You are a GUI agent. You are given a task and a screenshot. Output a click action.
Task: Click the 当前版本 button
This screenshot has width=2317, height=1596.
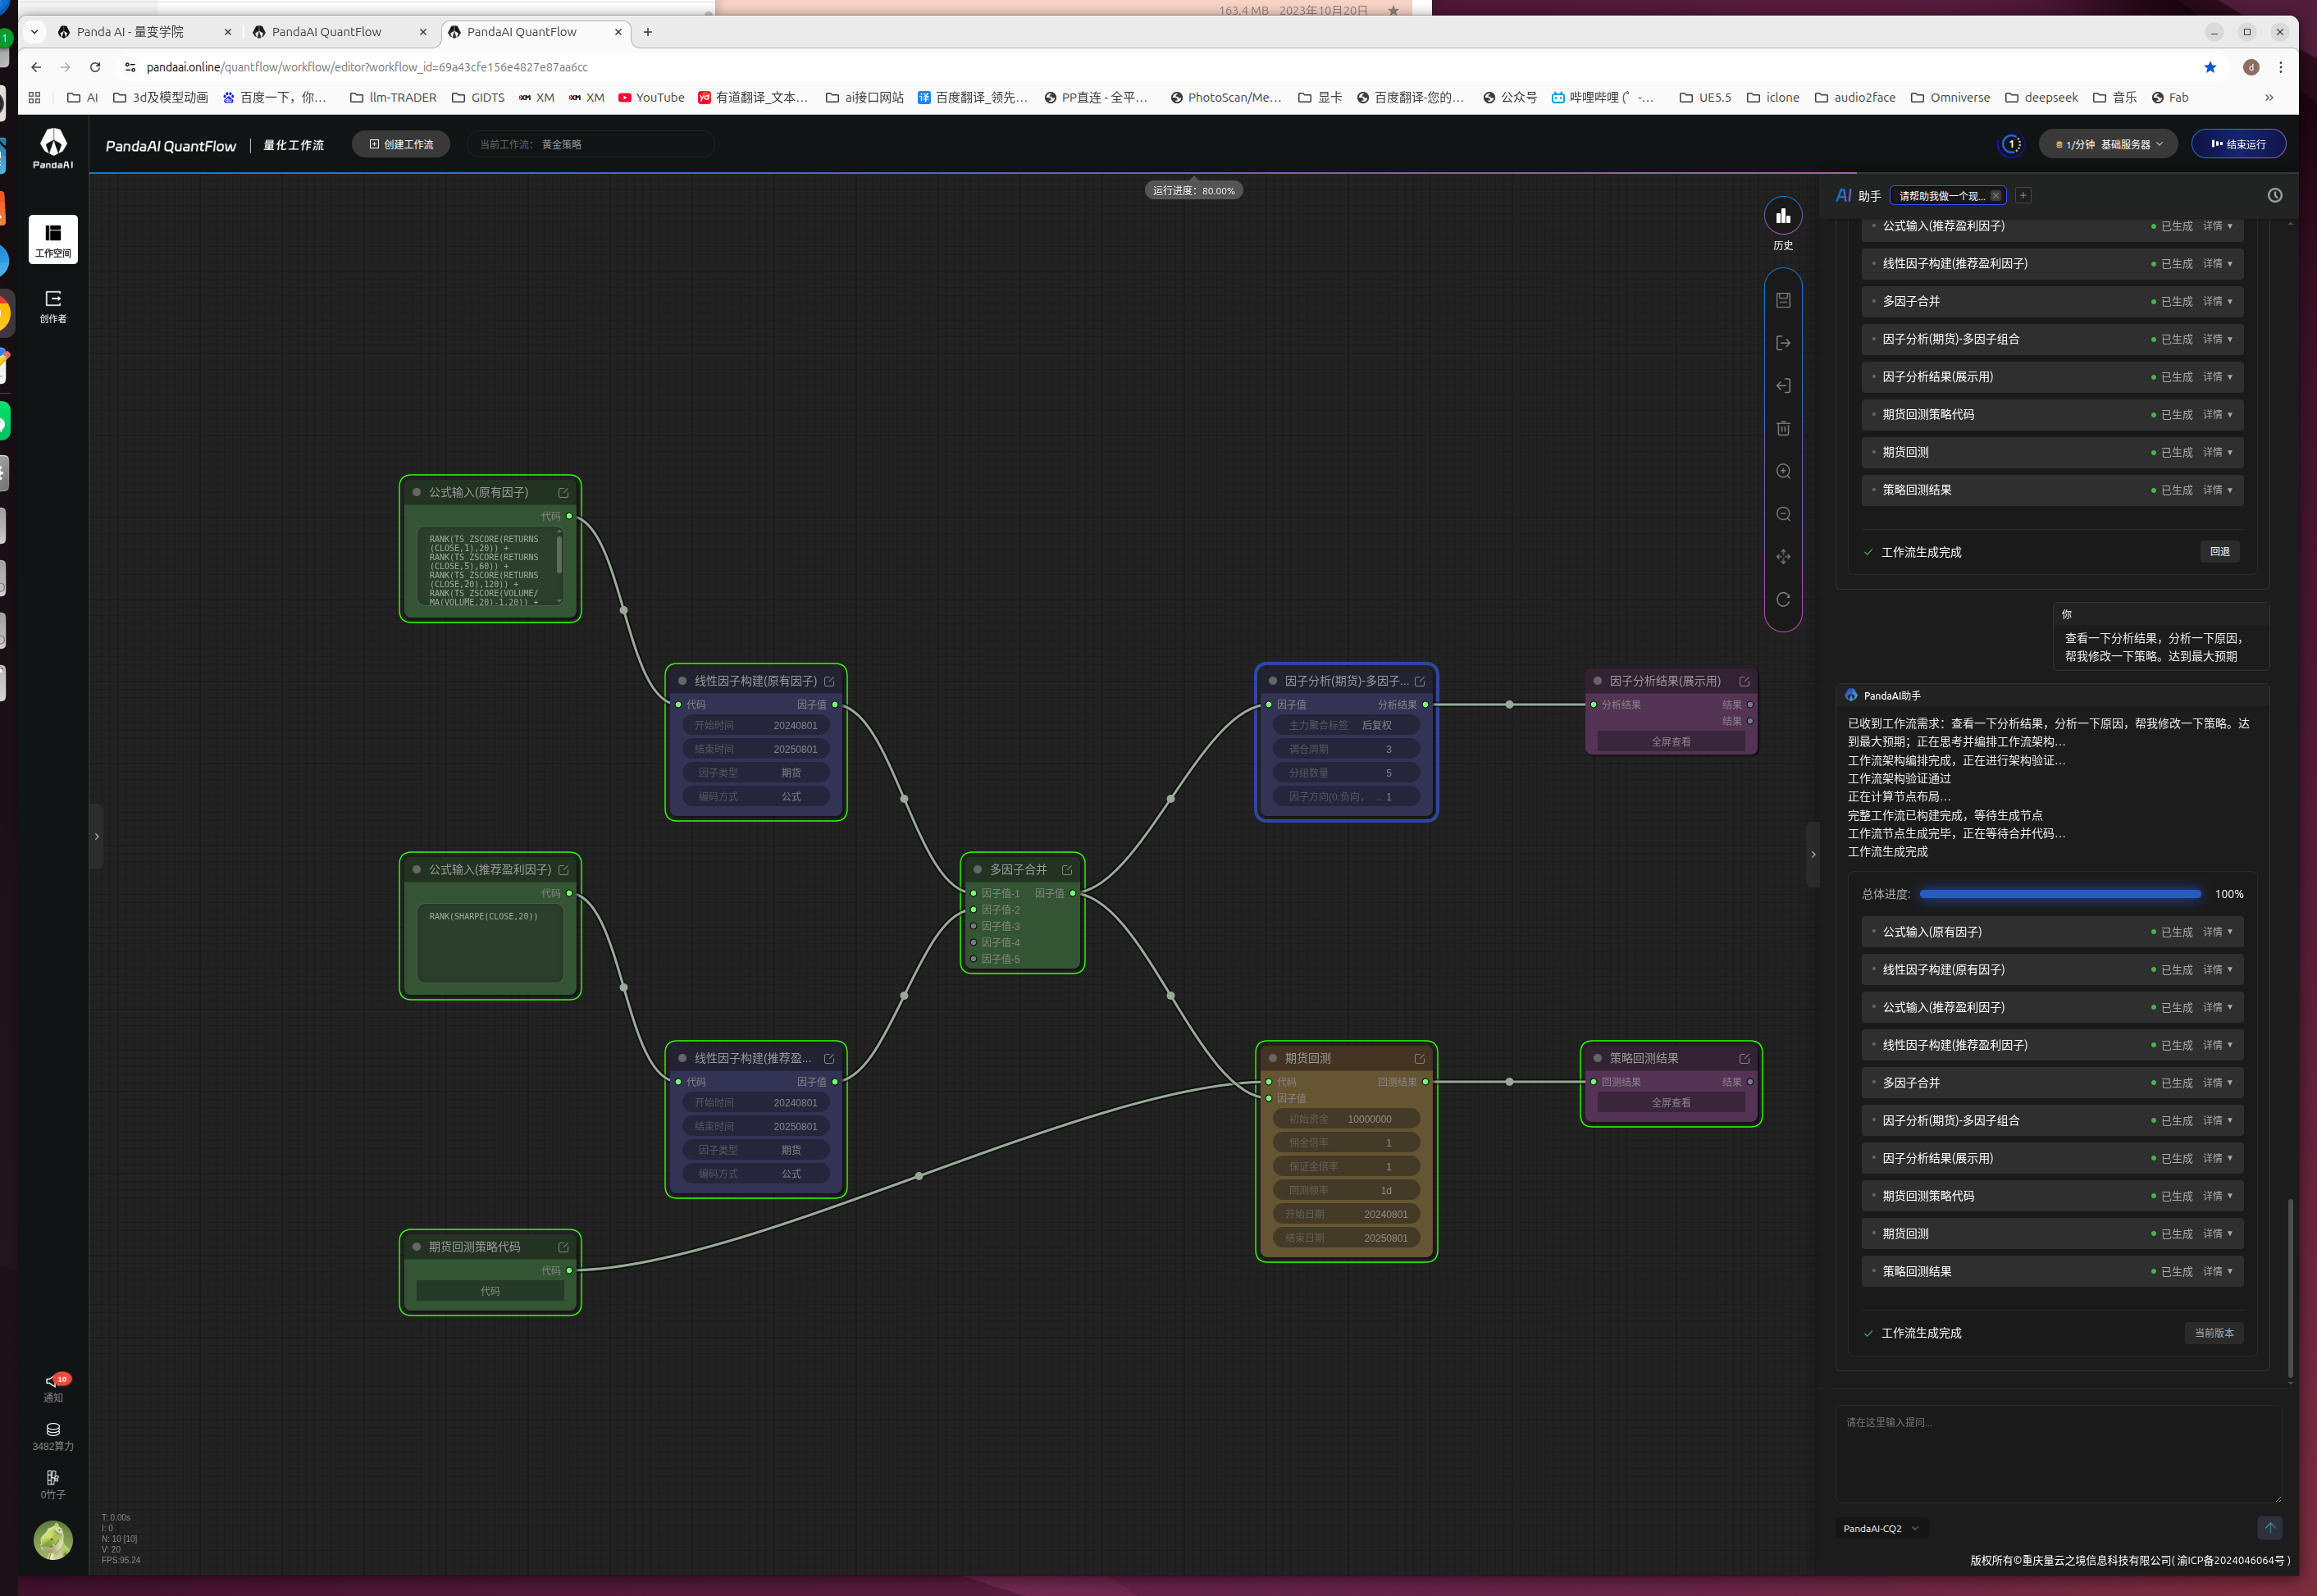2214,1334
